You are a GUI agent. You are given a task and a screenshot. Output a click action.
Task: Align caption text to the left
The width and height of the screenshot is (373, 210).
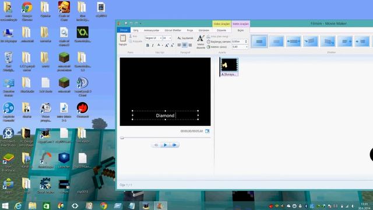pyautogui.click(x=179, y=45)
